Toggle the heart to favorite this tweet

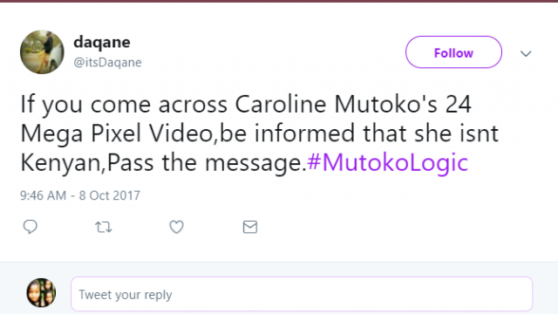pyautogui.click(x=176, y=227)
